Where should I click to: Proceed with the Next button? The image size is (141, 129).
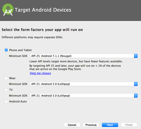point(110,125)
